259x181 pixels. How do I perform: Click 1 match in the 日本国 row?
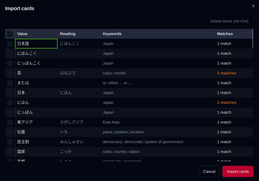pos(224,44)
